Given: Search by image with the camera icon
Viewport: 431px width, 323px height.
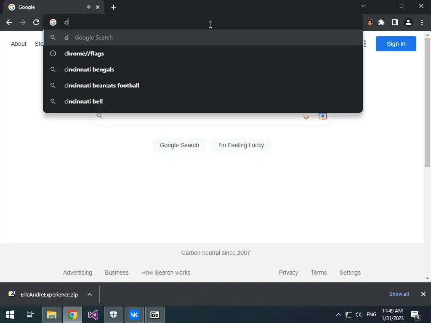Looking at the screenshot, I should 323,116.
